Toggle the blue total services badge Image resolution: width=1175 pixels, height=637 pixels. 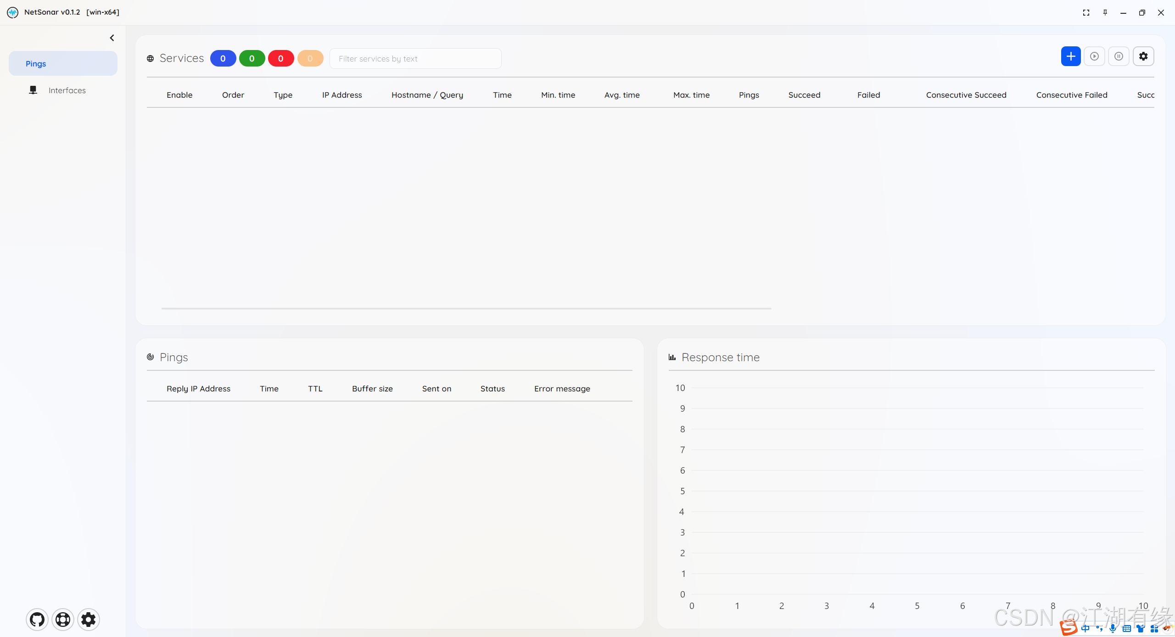[x=223, y=58]
